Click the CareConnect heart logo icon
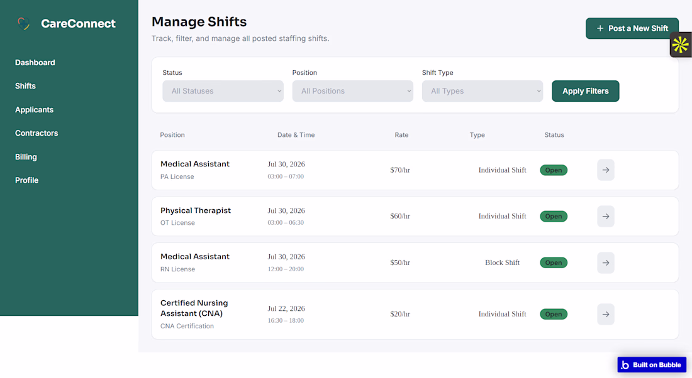This screenshot has height=378, width=692. point(24,23)
